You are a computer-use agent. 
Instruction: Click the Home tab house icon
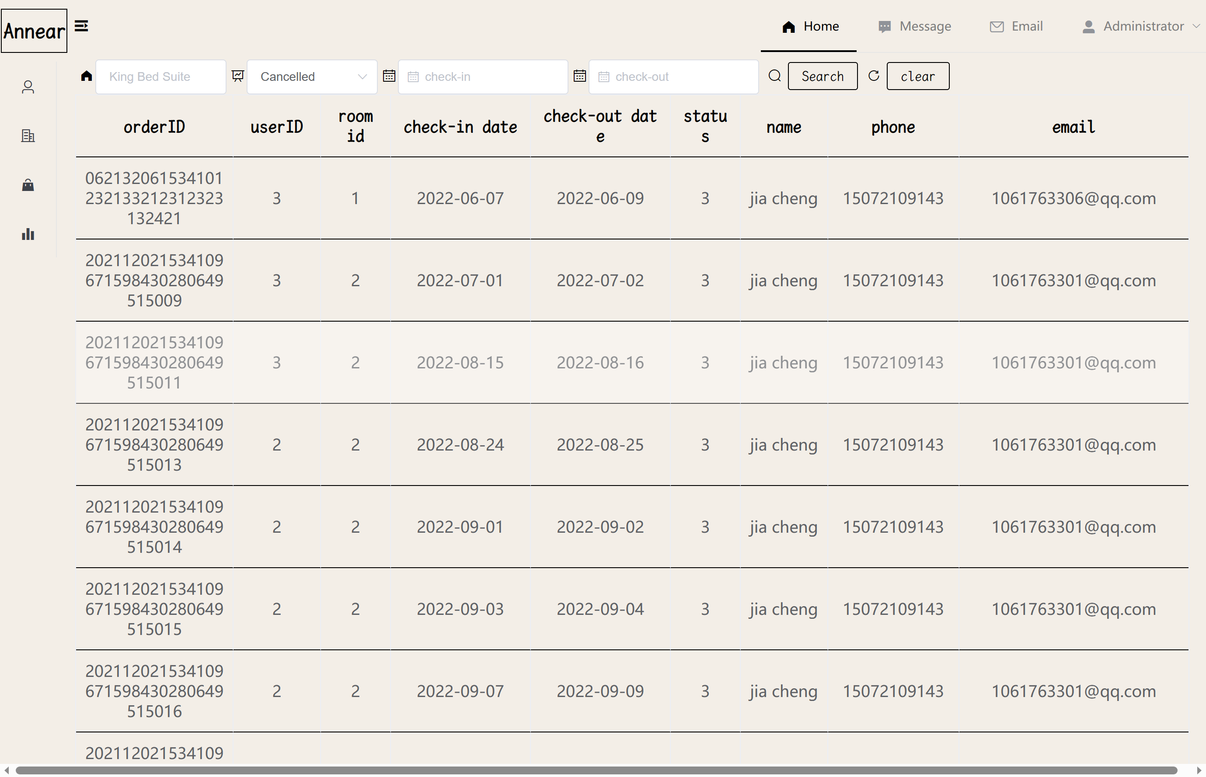[788, 27]
